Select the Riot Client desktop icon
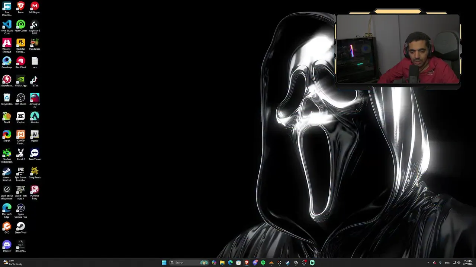Viewport: 476px width, 267px height. coord(20,63)
